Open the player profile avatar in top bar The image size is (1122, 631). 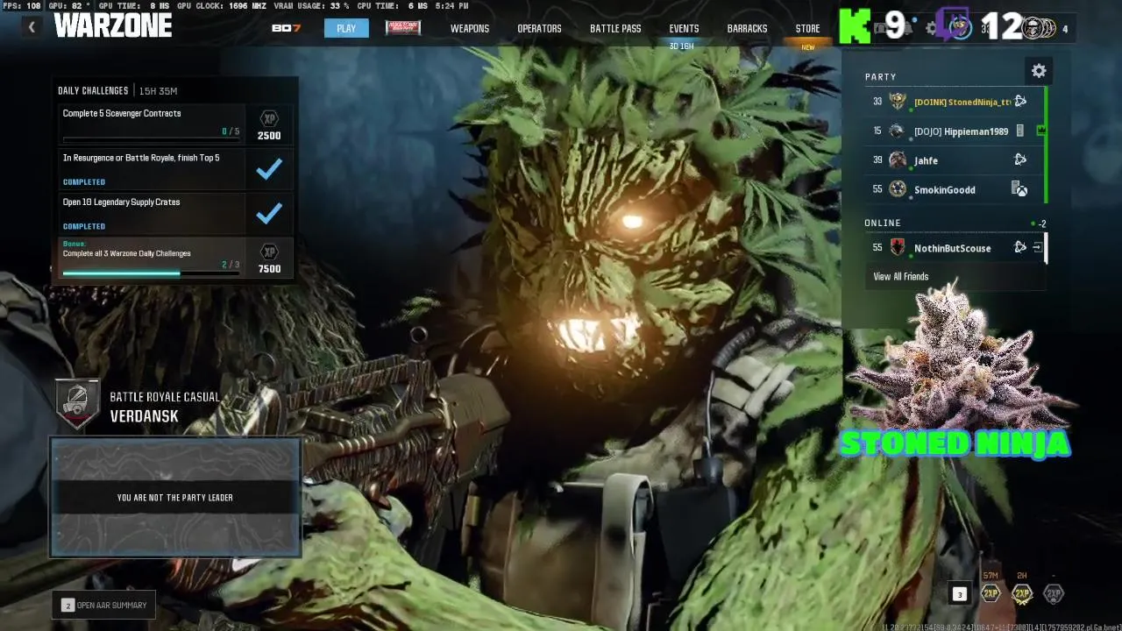961,28
